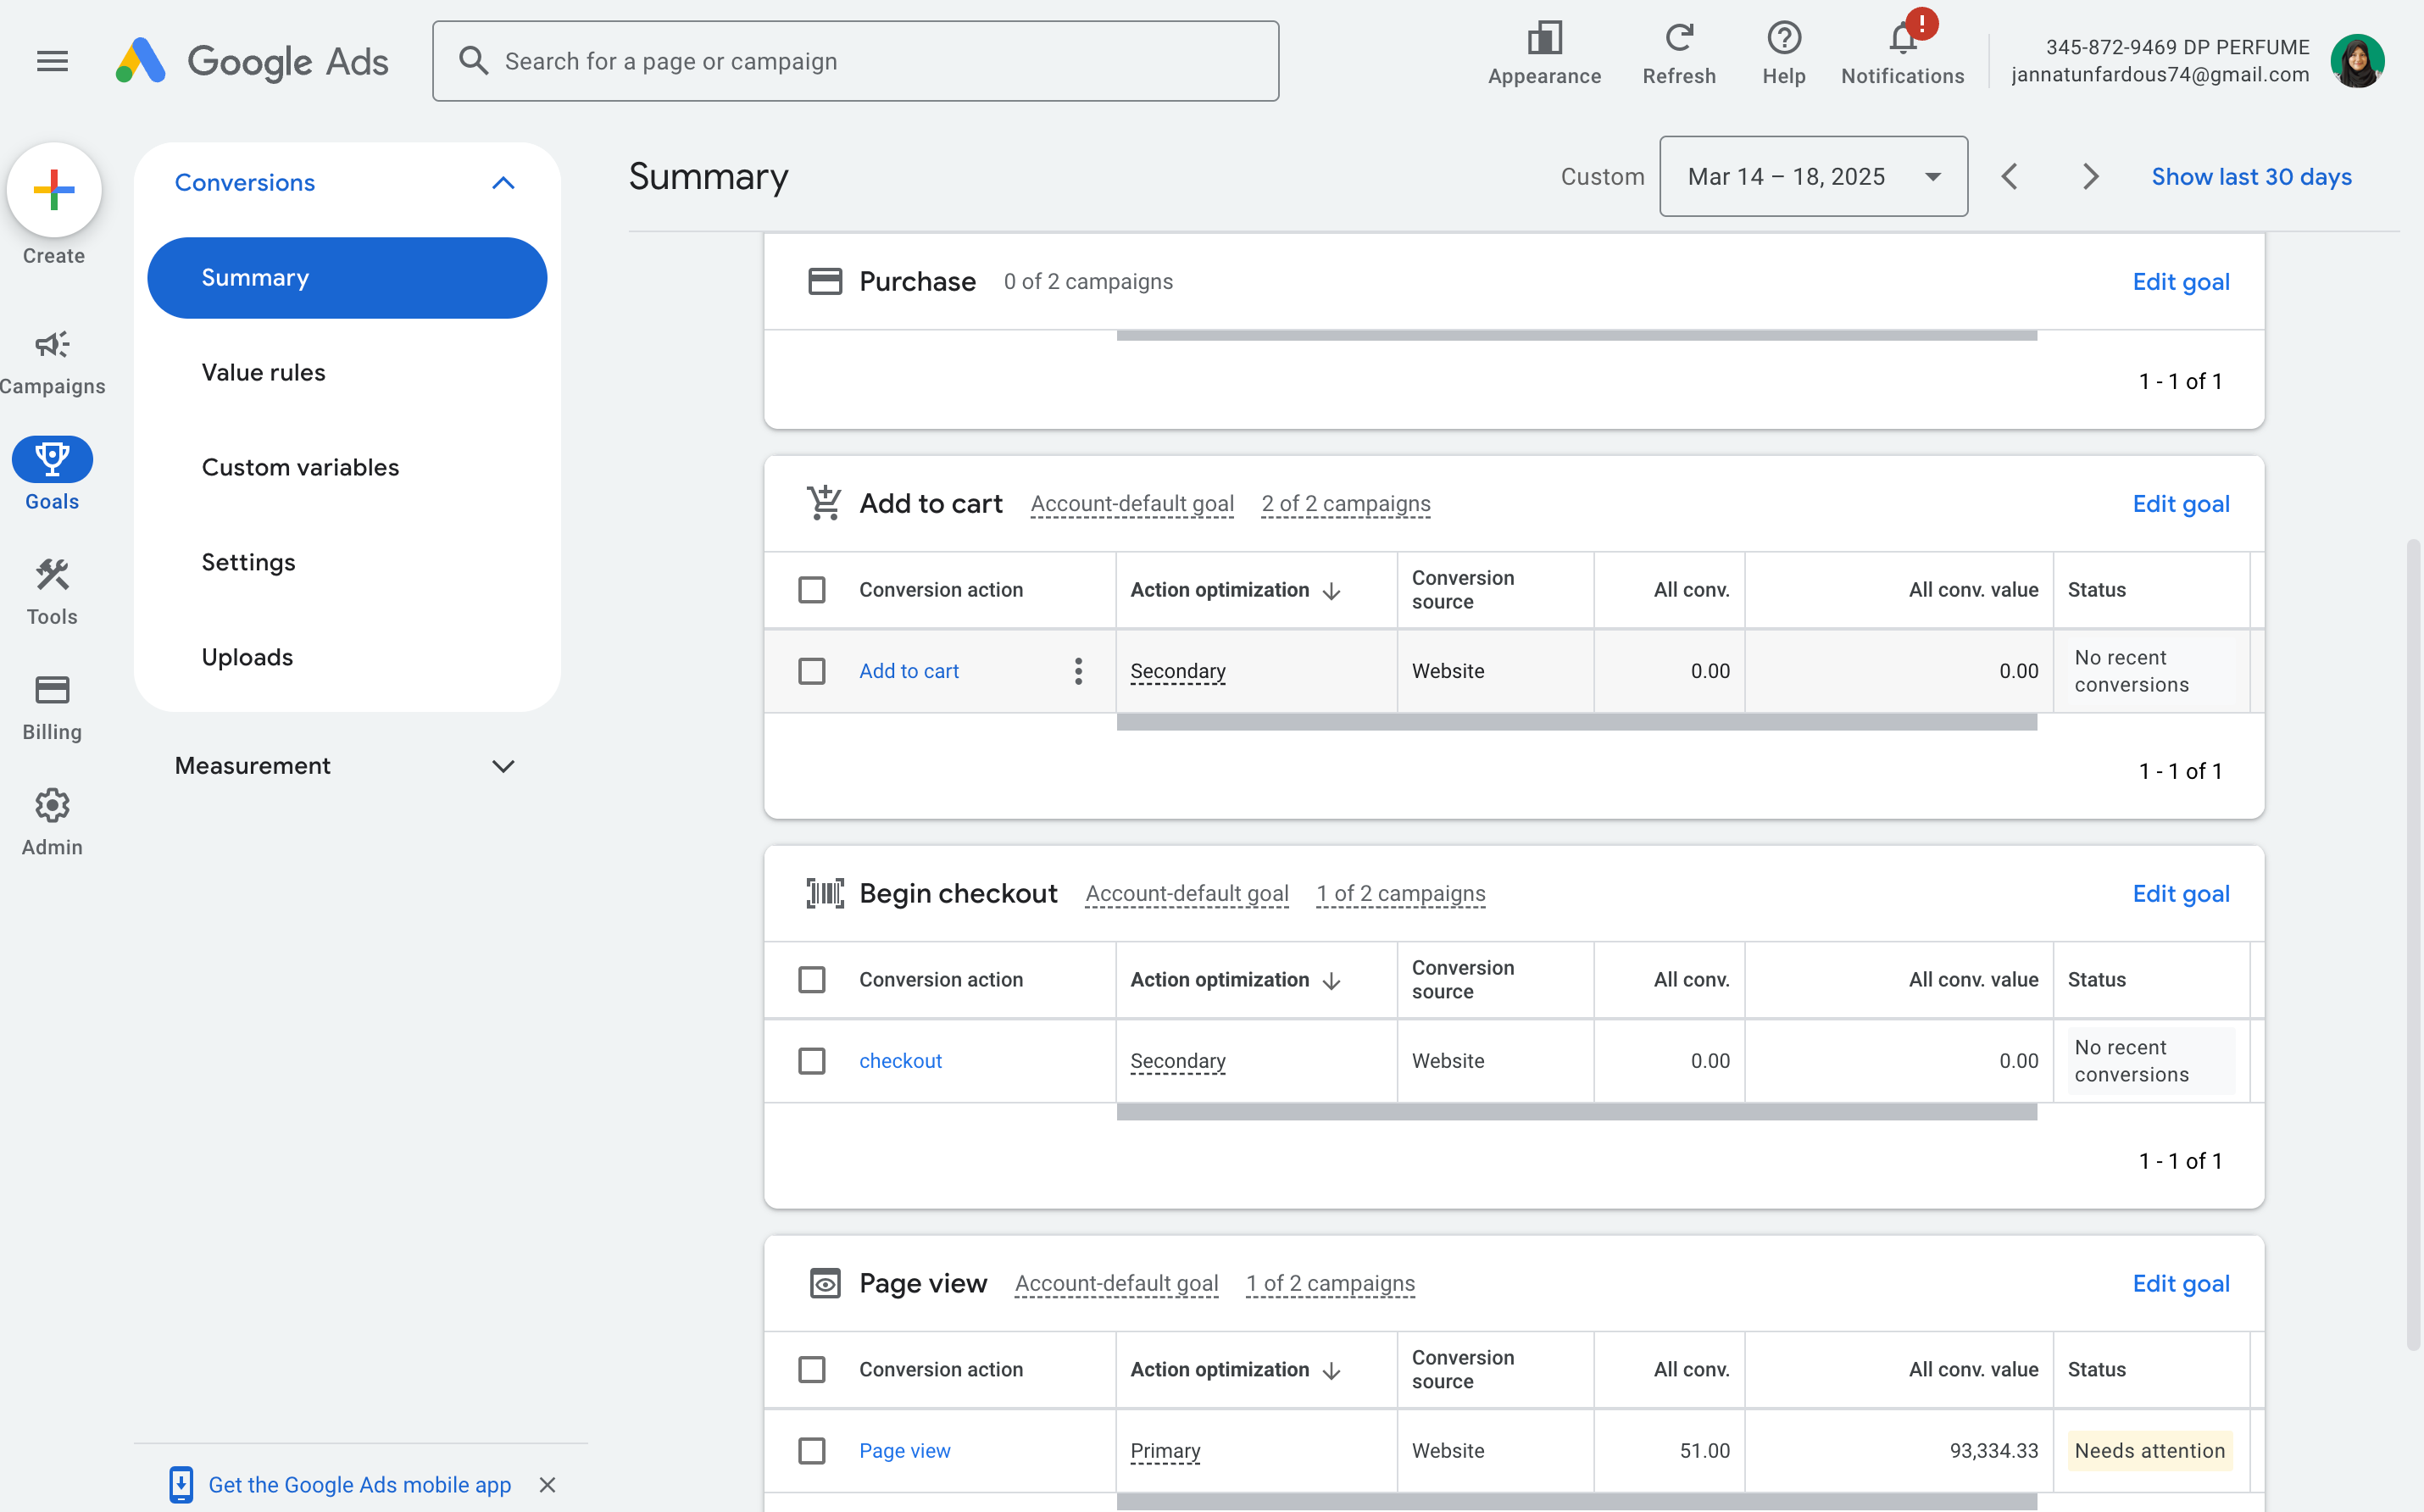Open Custom variables
Viewport: 2424px width, 1512px height.
300,468
